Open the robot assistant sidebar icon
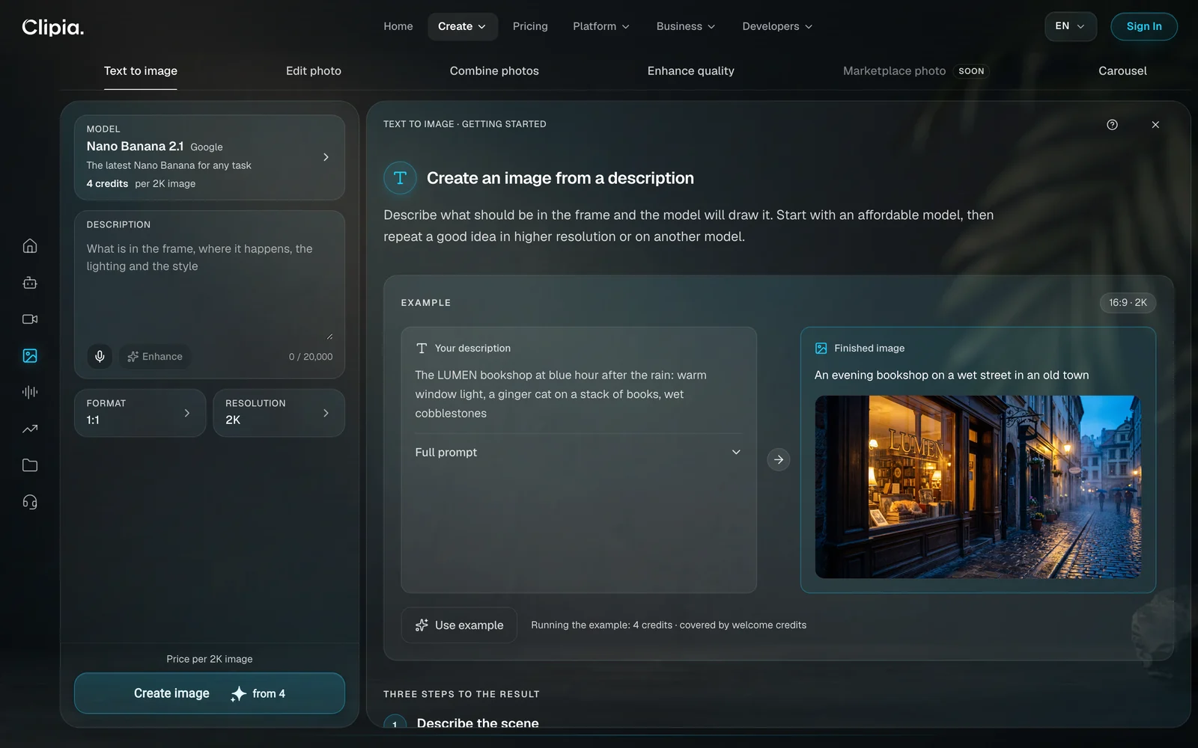This screenshot has width=1198, height=748. click(x=30, y=283)
